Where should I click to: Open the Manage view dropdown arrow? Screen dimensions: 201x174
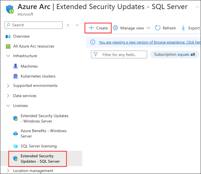pos(148,28)
